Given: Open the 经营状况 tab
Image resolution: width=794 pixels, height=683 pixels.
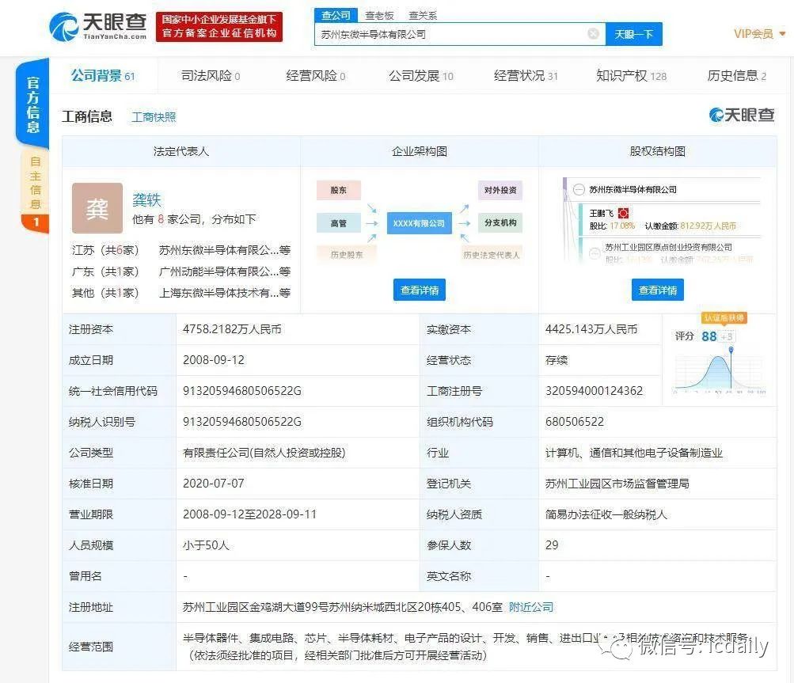Looking at the screenshot, I should point(526,76).
